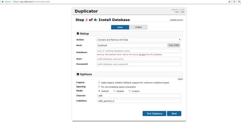Screen dimensions: 241x126
Task: Click the Test Database button
Action: click(154, 113)
